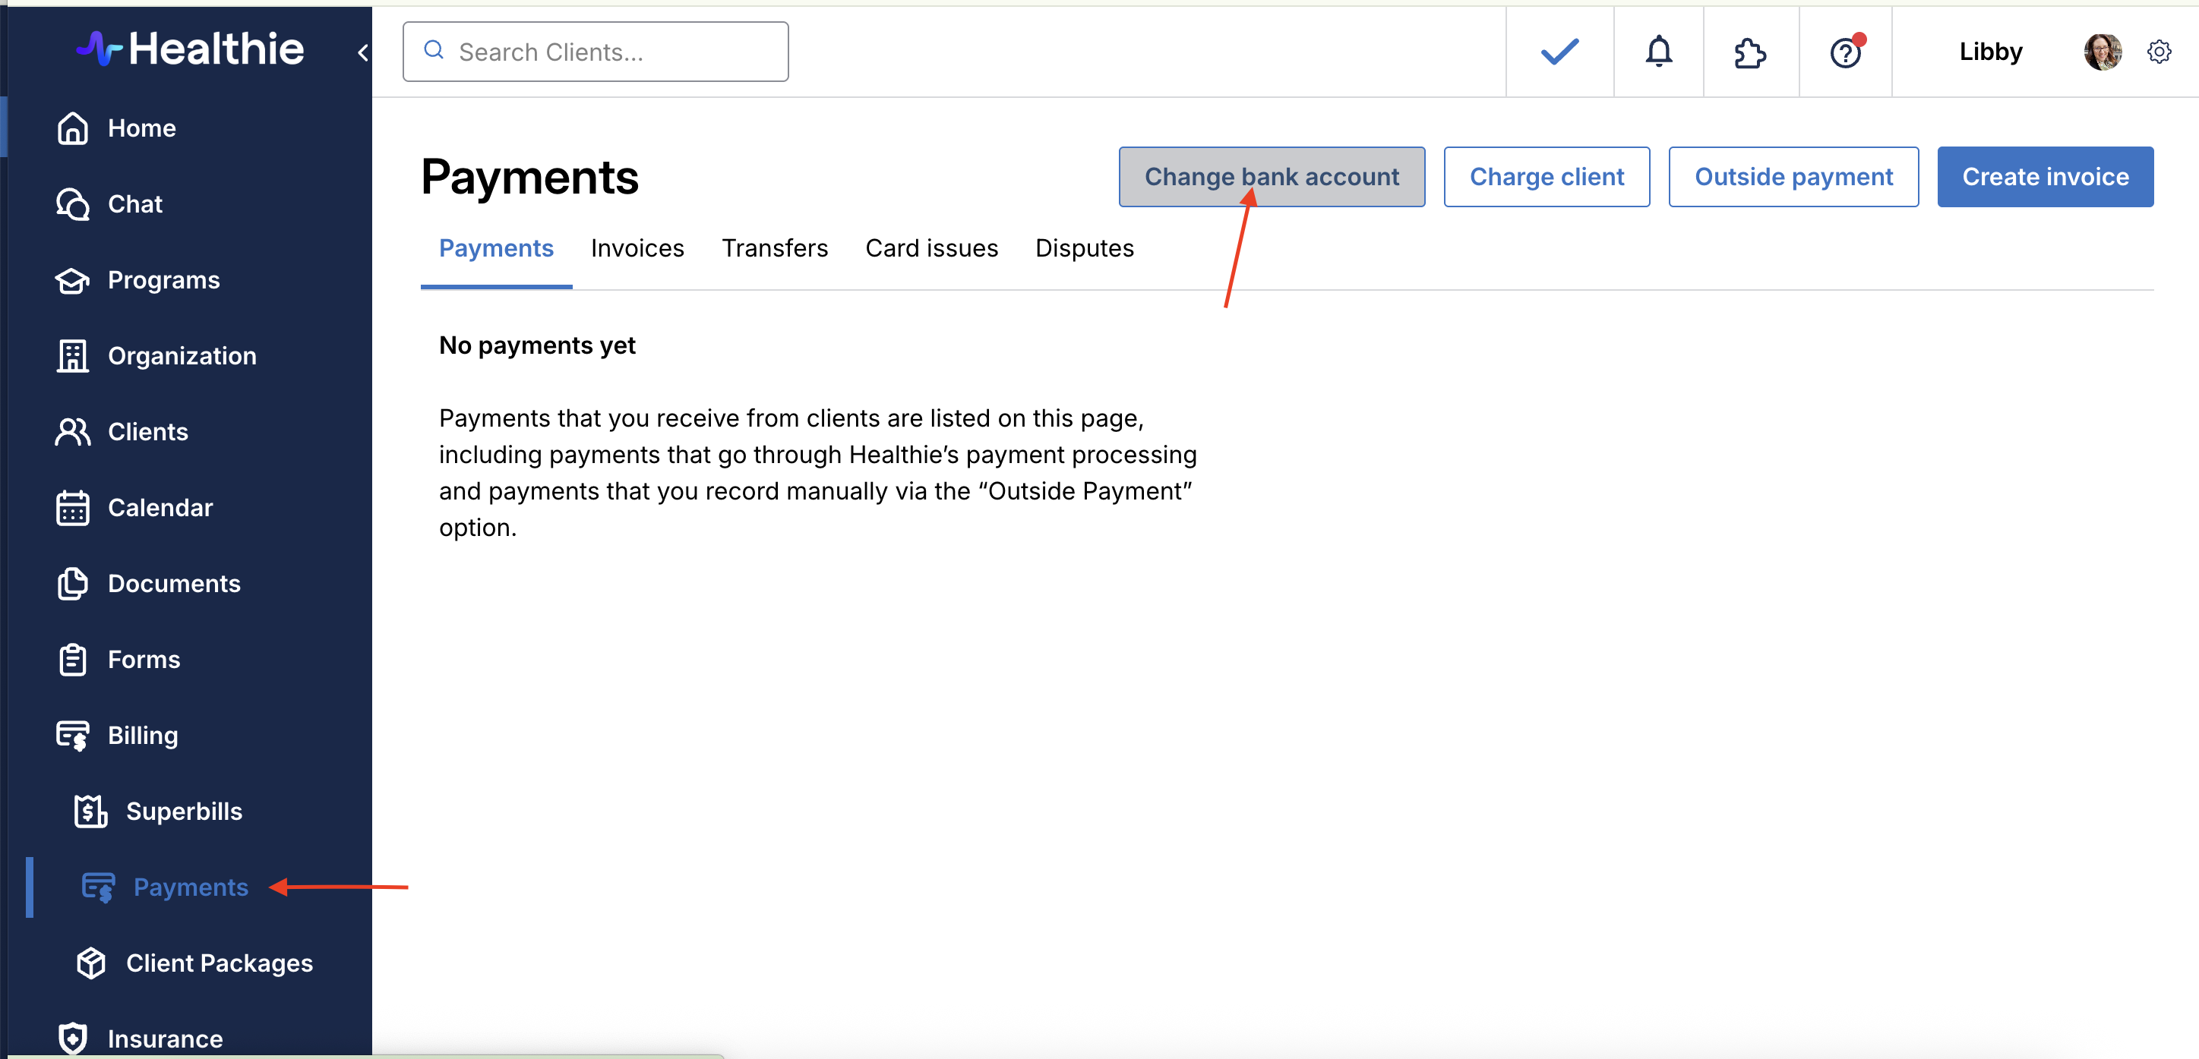This screenshot has height=1059, width=2199.
Task: Open the Programs graduation cap icon
Action: (73, 280)
